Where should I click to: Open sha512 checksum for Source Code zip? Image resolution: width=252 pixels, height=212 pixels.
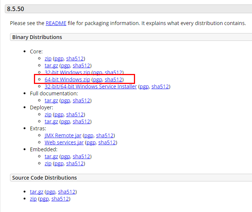coord(60,199)
